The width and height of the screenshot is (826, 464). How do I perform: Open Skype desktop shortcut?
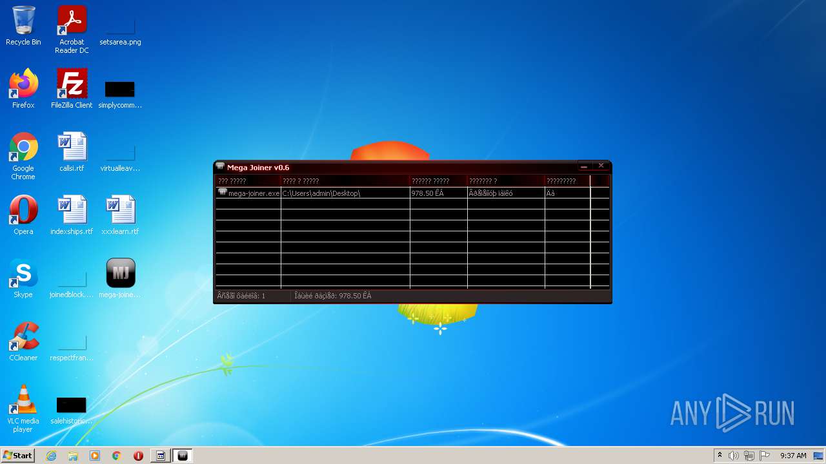23,278
